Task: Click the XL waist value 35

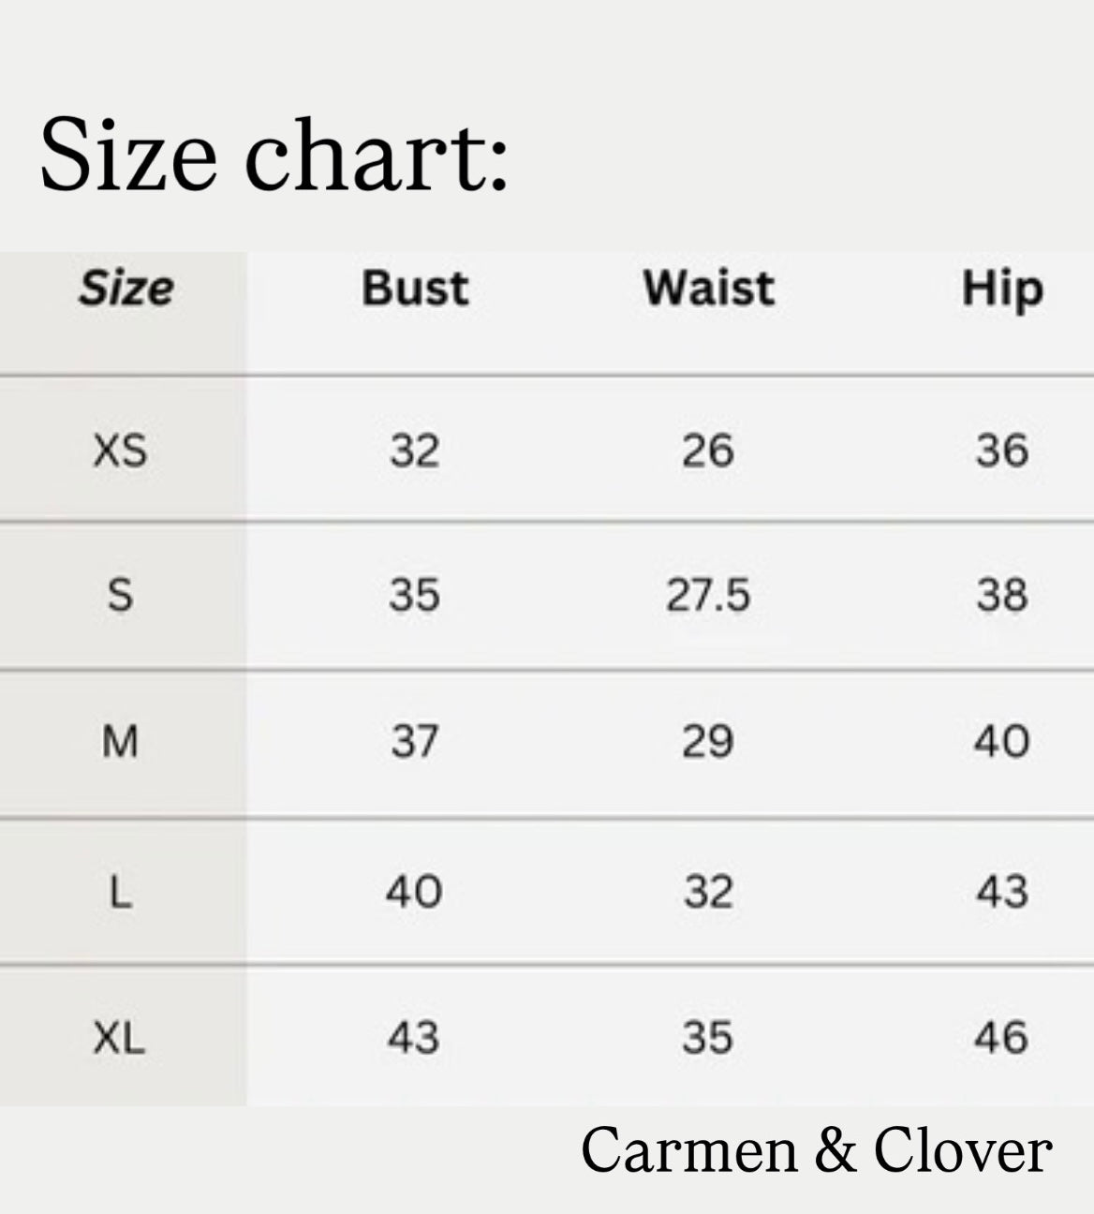Action: [707, 1038]
